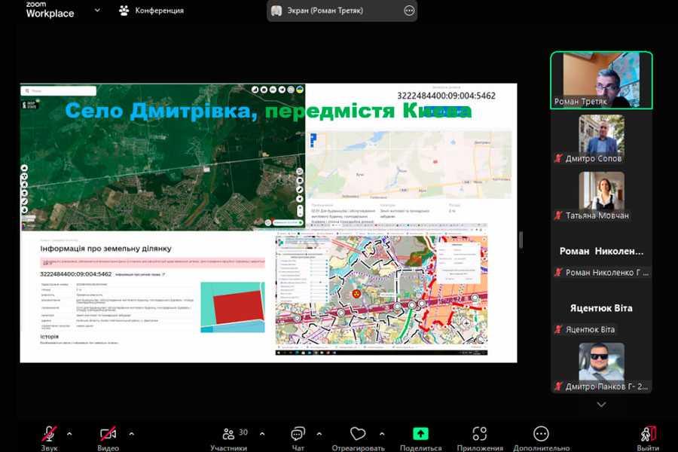Unmute microphone with the Звук icon

click(49, 434)
